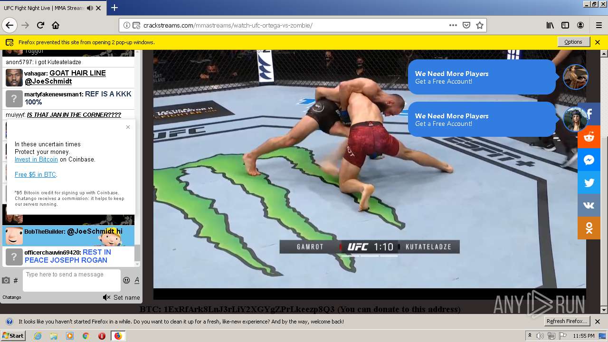
Task: Open volume control in system tray
Action: pyautogui.click(x=540, y=336)
